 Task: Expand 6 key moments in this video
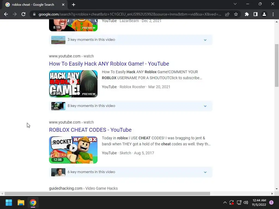pos(131,172)
